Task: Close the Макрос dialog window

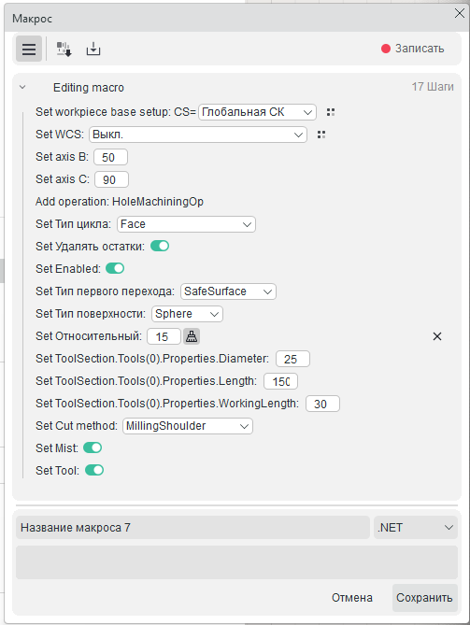Action: 459,13
